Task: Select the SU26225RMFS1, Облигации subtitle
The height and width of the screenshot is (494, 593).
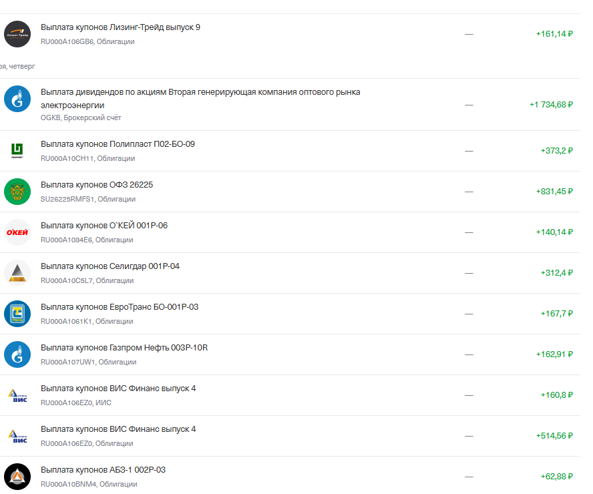Action: tap(88, 199)
